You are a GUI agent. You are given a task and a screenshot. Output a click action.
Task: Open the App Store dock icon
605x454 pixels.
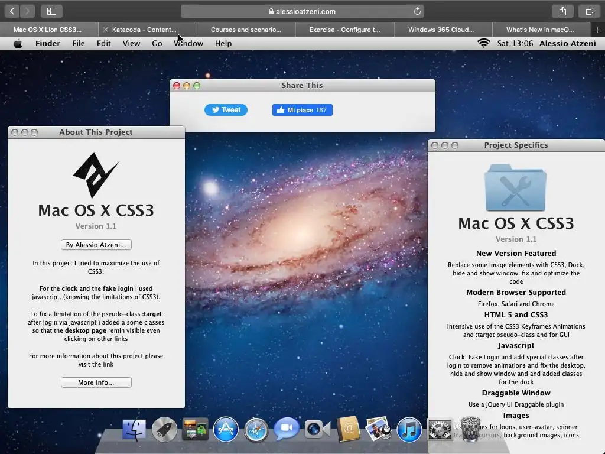click(x=226, y=429)
